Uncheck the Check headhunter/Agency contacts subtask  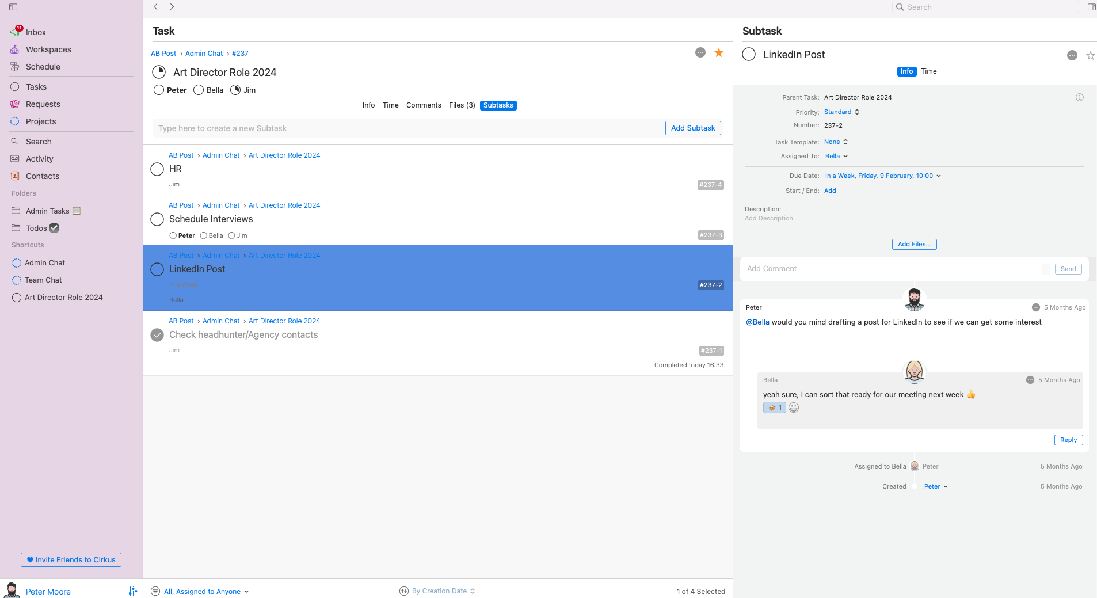[x=157, y=335]
